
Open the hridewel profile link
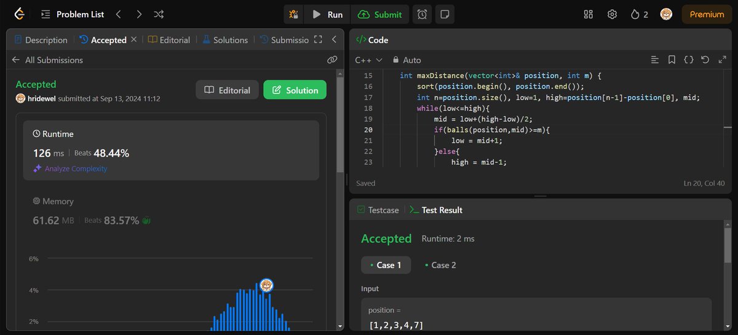[x=42, y=98]
